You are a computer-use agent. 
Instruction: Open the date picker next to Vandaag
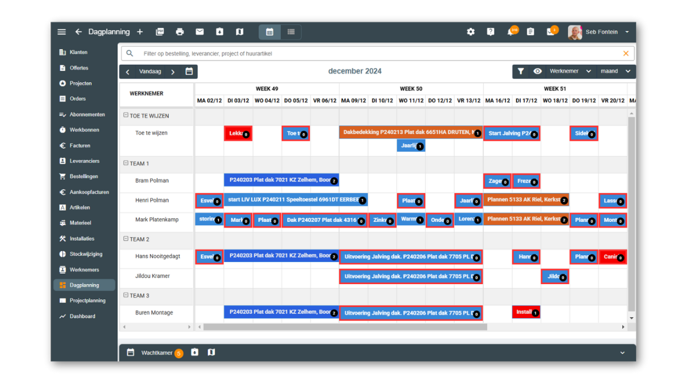click(x=189, y=71)
